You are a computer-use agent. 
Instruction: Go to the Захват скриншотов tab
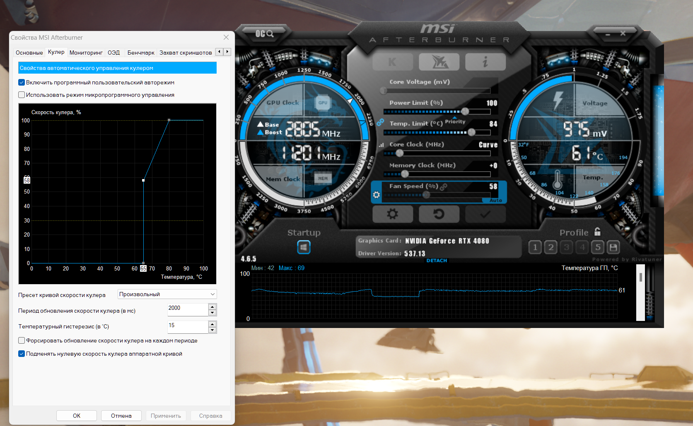186,53
